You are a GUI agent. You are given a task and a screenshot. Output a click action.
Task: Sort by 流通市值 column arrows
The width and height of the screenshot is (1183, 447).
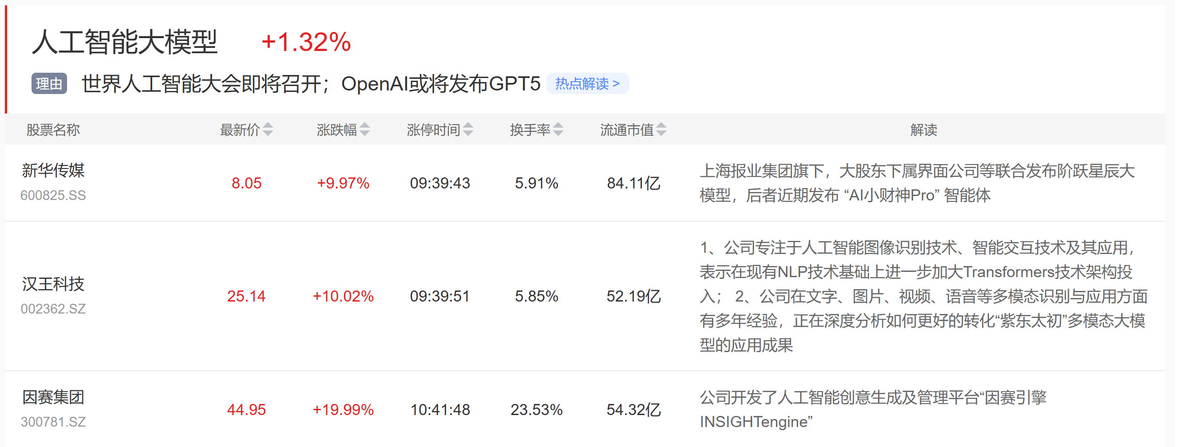(x=661, y=130)
